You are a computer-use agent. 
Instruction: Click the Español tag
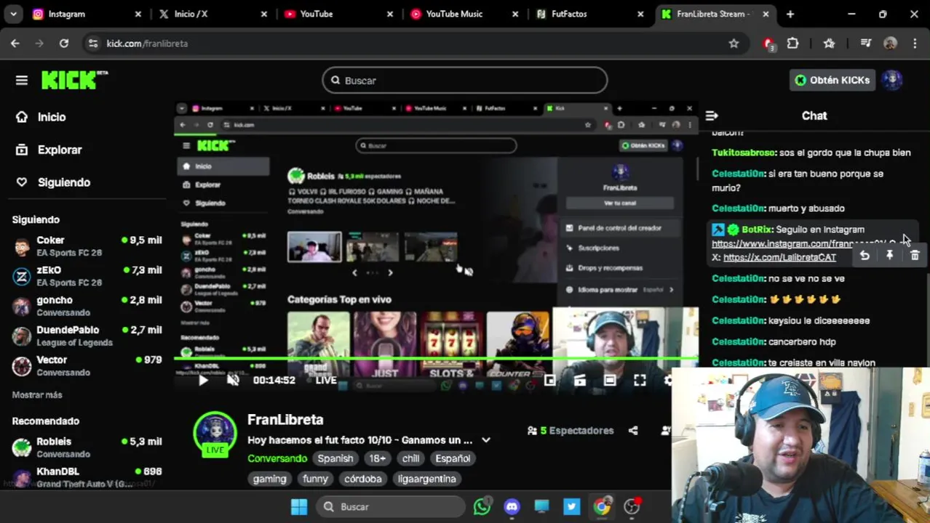coord(453,458)
